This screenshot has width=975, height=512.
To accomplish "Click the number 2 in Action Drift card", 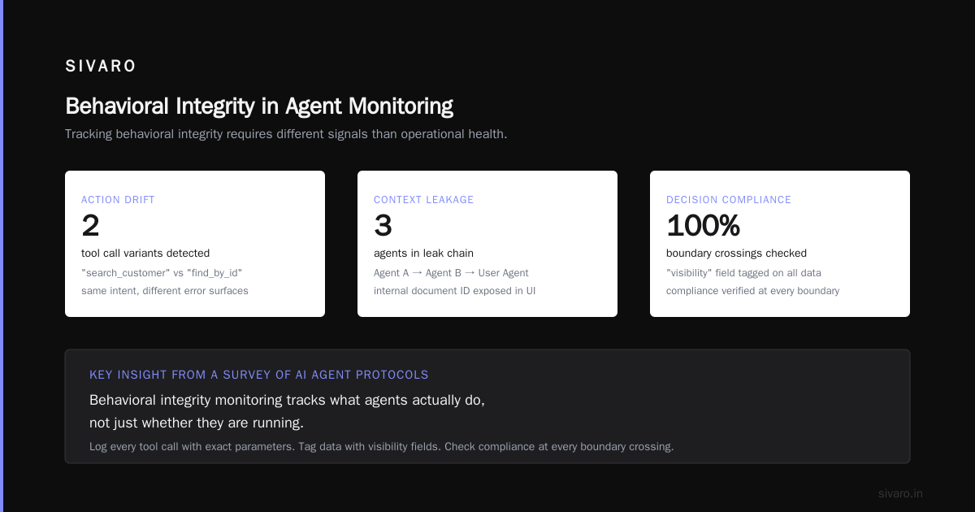I will (x=90, y=226).
